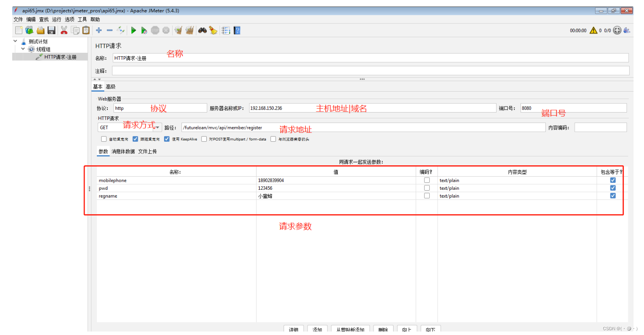
Task: Click the 向上 button
Action: click(x=407, y=330)
